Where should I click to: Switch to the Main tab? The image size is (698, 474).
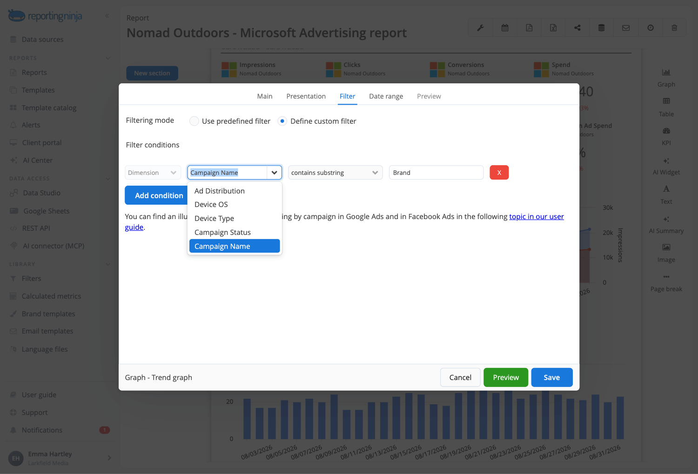(x=265, y=96)
